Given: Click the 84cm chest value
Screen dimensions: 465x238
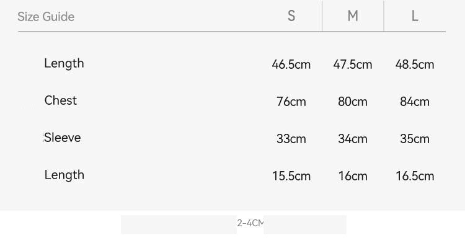Looking at the screenshot, I should [415, 102].
